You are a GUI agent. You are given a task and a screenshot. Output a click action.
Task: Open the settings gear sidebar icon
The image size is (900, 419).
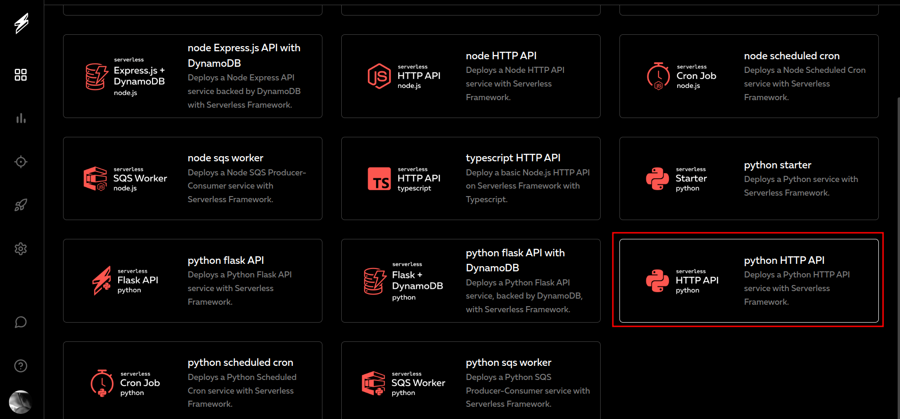click(21, 249)
